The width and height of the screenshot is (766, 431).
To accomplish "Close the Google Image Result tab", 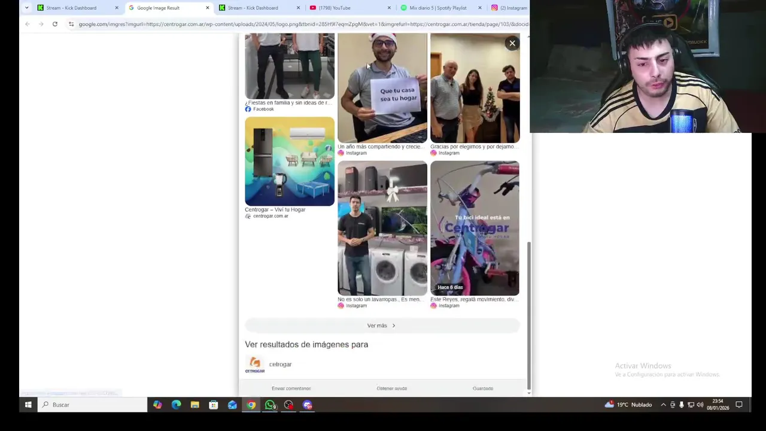I will click(x=208, y=8).
